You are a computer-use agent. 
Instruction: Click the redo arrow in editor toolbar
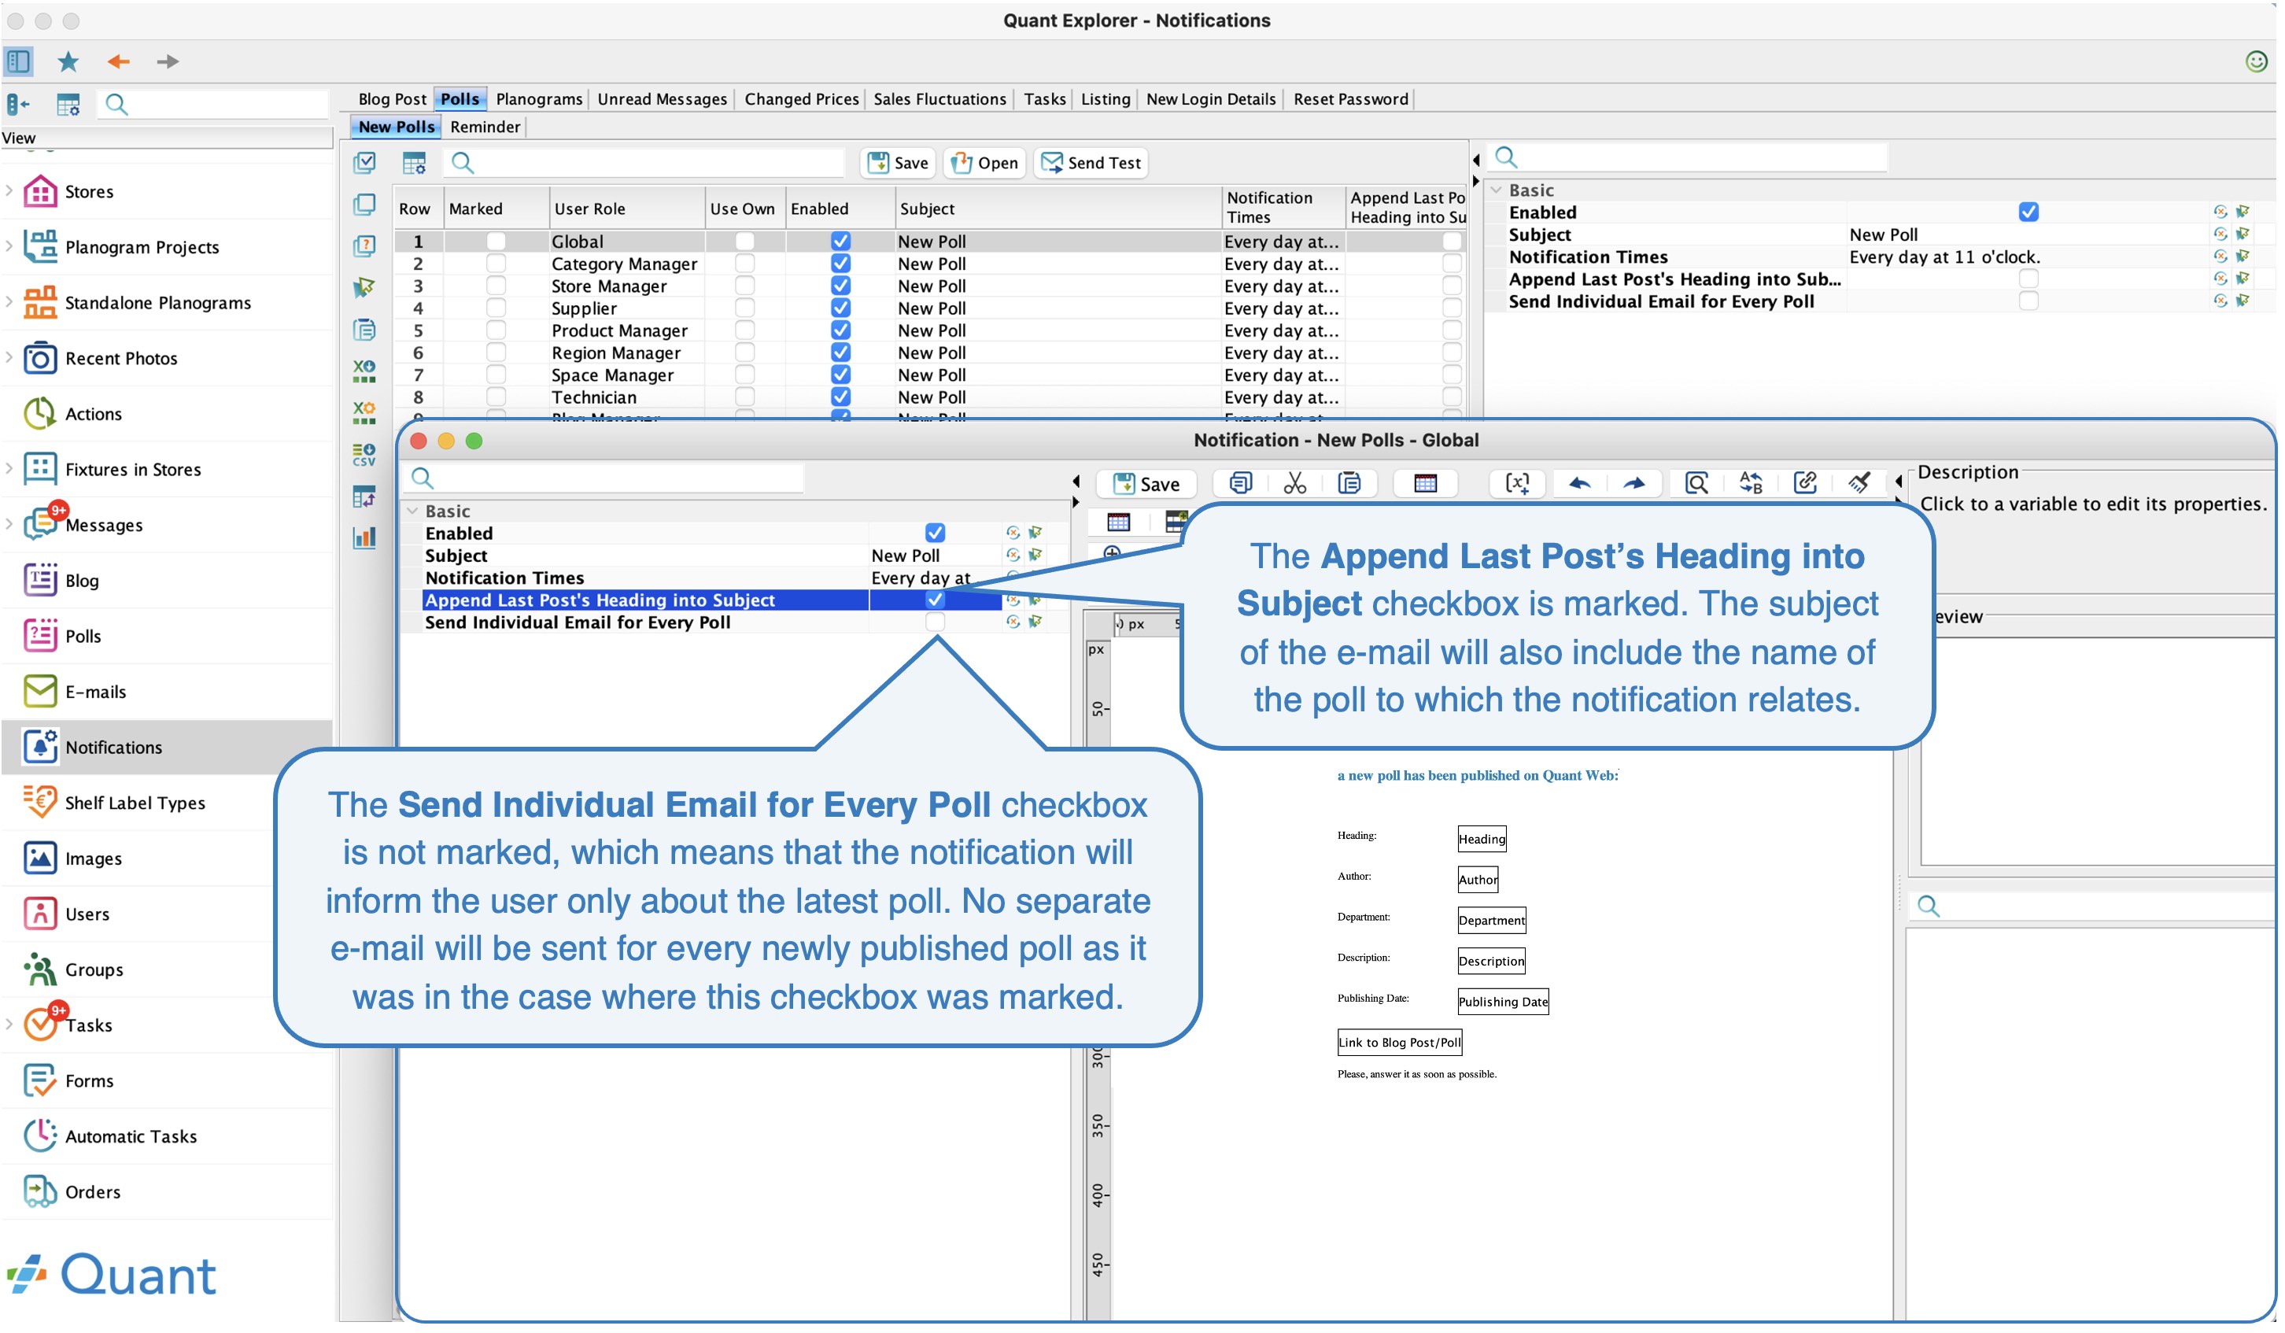(1634, 483)
